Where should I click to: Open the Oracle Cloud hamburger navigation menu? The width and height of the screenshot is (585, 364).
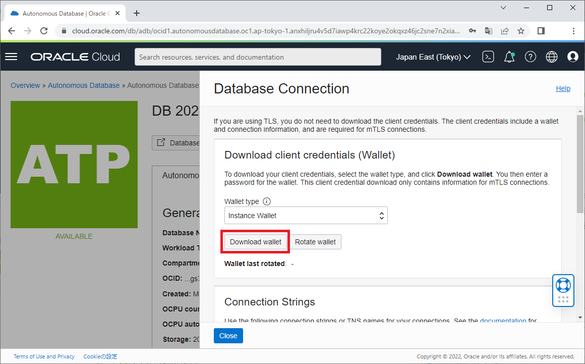click(11, 57)
